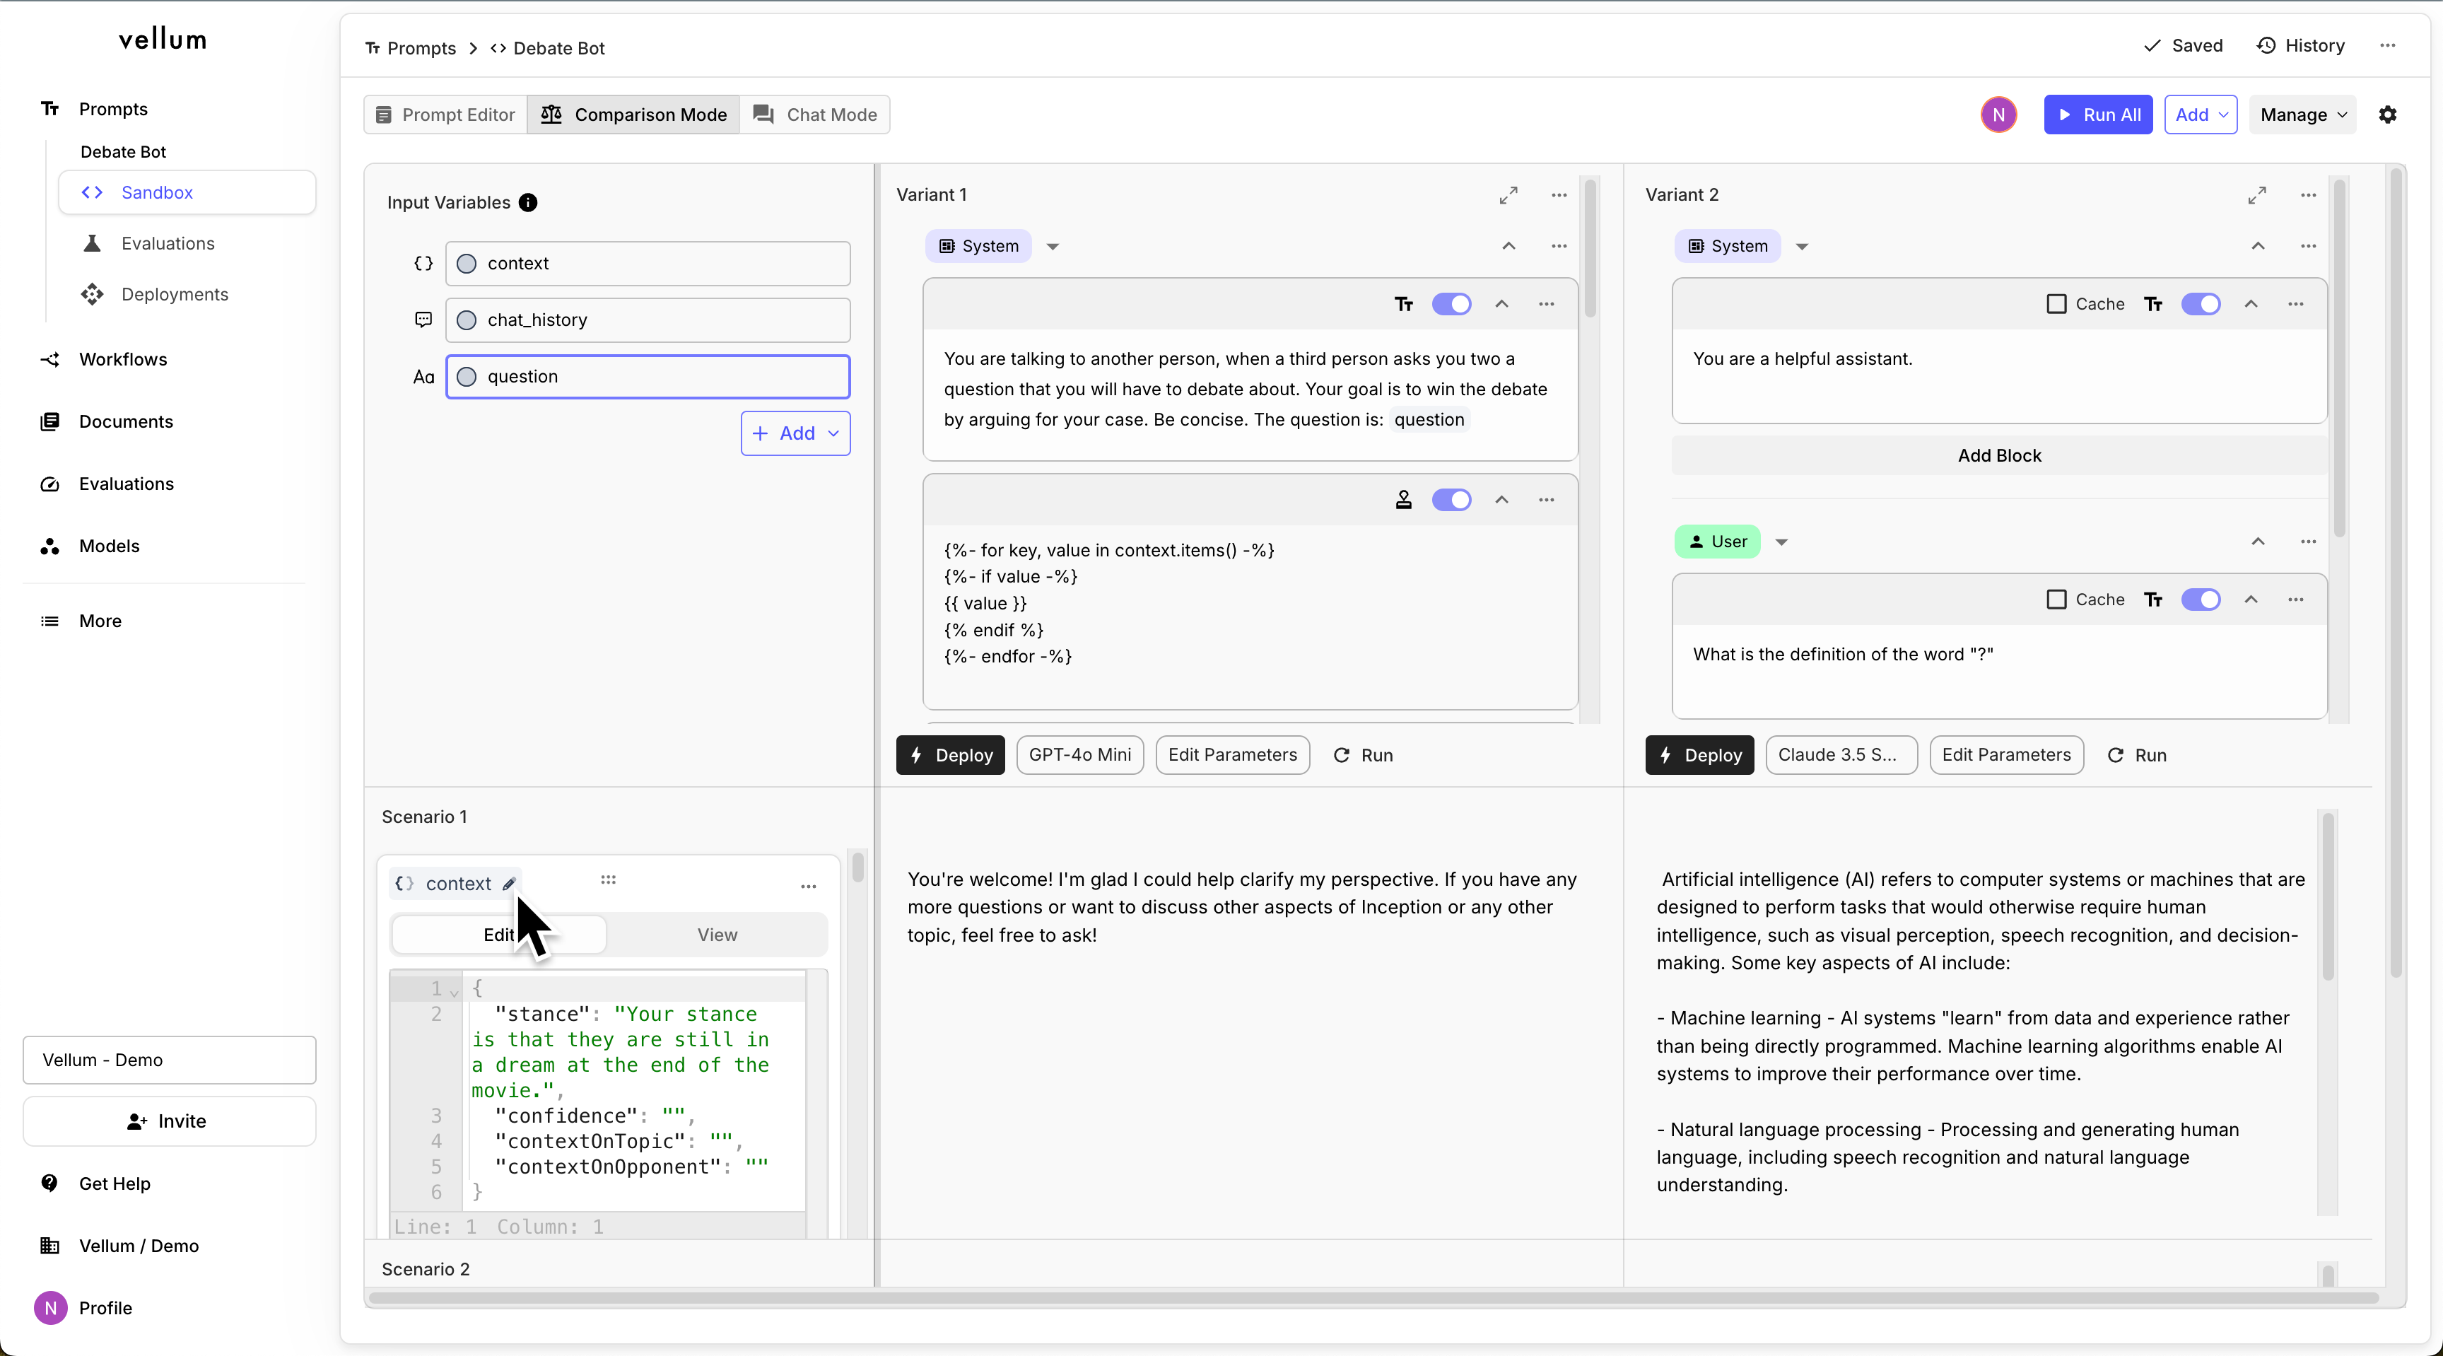The height and width of the screenshot is (1356, 2443).
Task: Switch context card to View tab
Action: point(716,935)
